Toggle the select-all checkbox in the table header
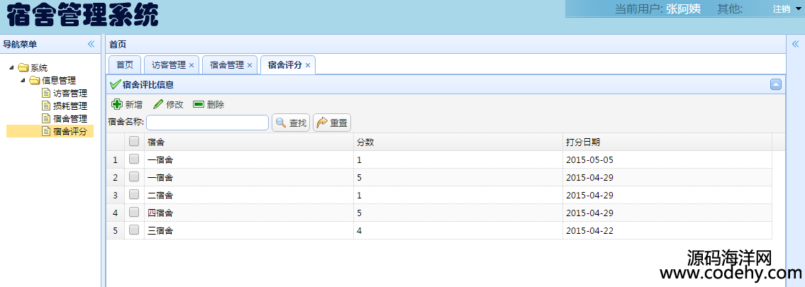 point(134,142)
